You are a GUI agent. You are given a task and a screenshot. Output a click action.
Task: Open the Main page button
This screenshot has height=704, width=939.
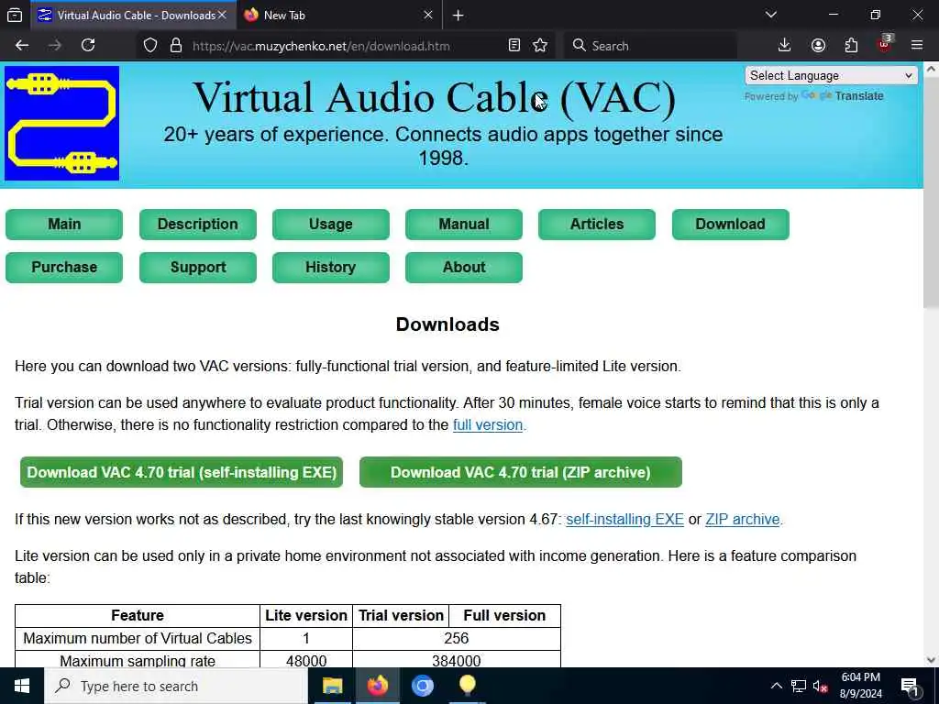(64, 225)
